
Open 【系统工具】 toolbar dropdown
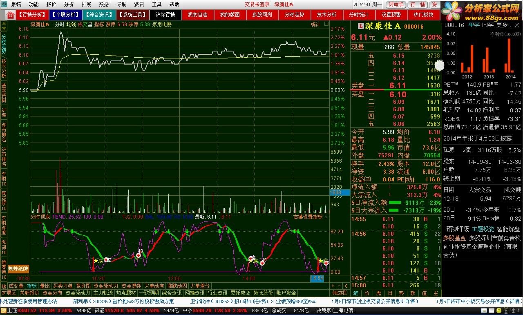click(x=132, y=15)
